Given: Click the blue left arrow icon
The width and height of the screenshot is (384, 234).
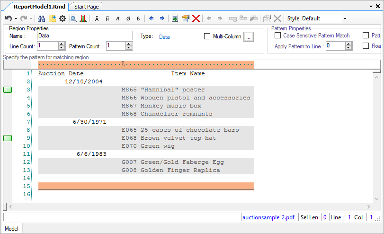Looking at the screenshot, I should point(152,18).
